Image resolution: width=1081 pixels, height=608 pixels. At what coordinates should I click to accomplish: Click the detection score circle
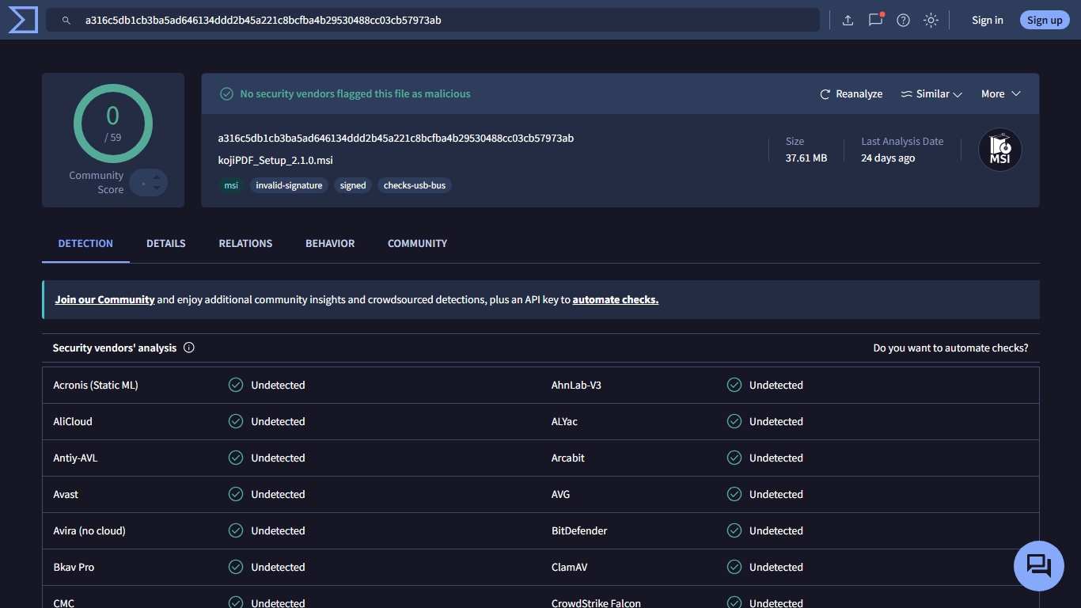pos(113,124)
